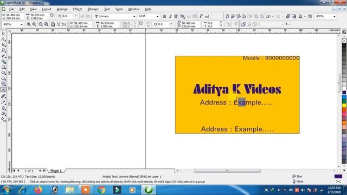The width and height of the screenshot is (347, 195).
Task: Click the Open file icon in toolbar
Action: 233,16
